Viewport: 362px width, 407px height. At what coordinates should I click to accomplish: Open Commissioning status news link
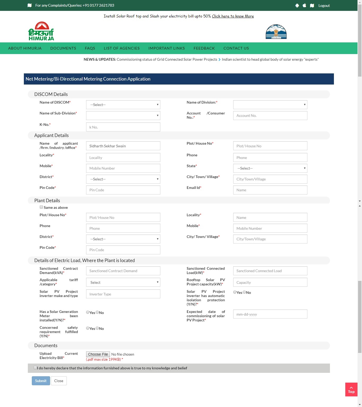click(x=167, y=59)
